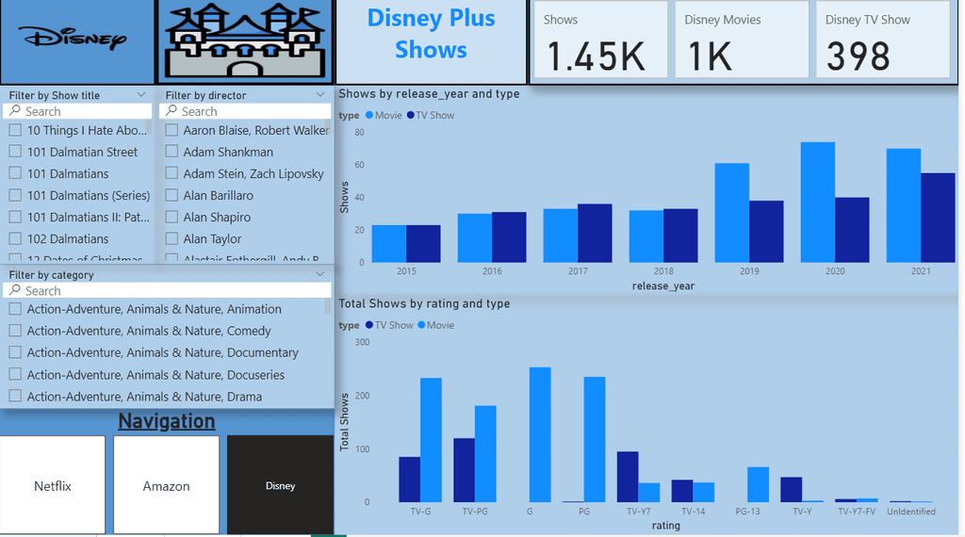965x537 pixels.
Task: Click the Show title list scrollbar
Action: (148, 127)
